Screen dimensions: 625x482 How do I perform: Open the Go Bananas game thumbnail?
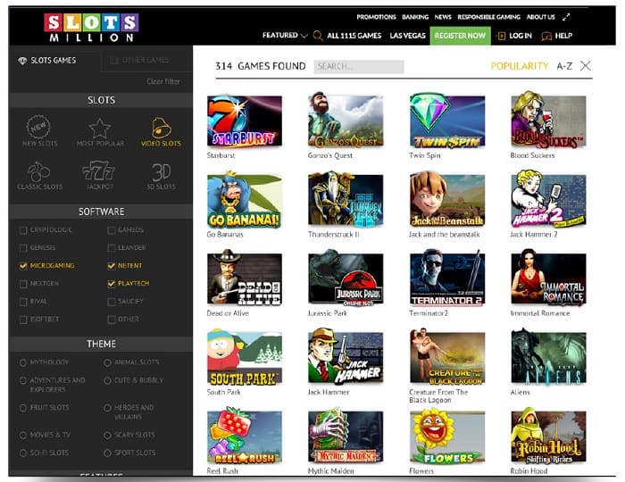tap(245, 200)
